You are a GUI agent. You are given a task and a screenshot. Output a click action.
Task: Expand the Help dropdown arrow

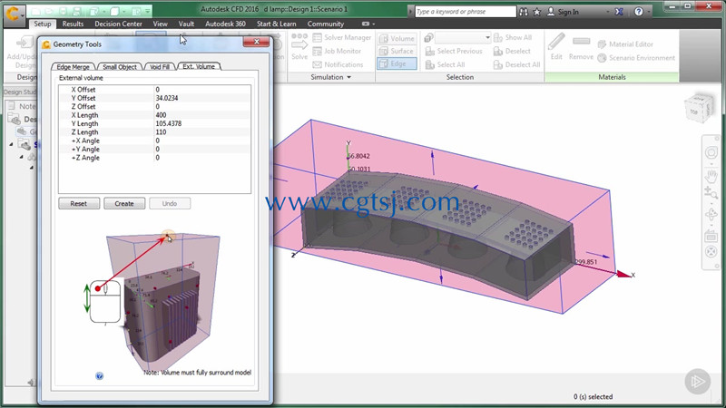coord(649,12)
